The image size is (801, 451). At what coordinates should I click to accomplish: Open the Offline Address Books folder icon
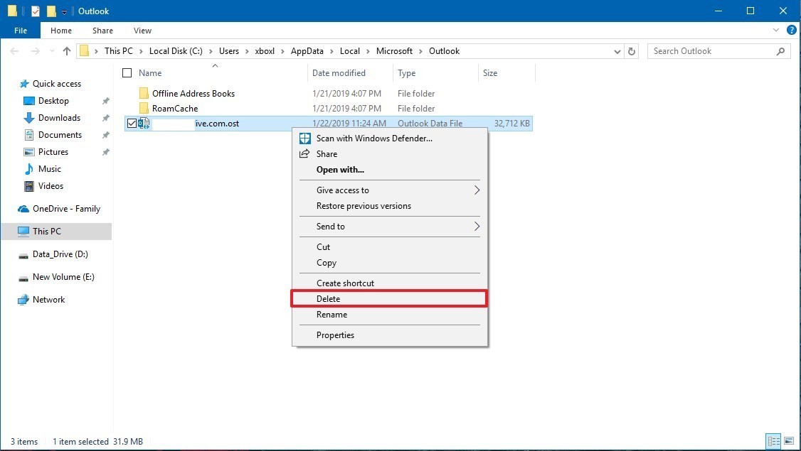click(x=144, y=94)
